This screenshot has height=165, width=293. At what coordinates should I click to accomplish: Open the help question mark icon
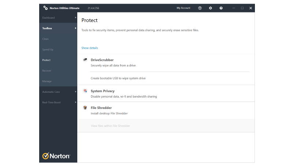coord(221,8)
